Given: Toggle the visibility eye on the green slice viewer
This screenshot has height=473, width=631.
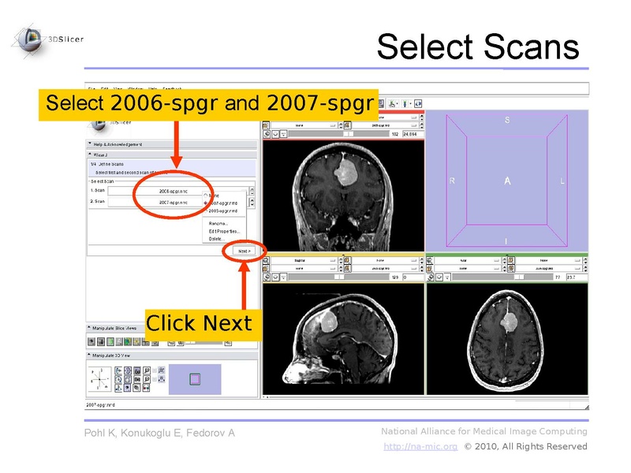Looking at the screenshot, I should 439,277.
